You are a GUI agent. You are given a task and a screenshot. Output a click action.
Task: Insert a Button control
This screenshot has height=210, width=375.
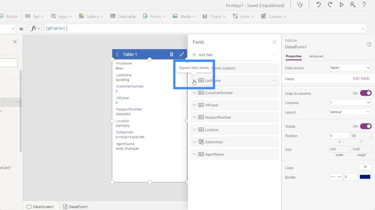9,16
